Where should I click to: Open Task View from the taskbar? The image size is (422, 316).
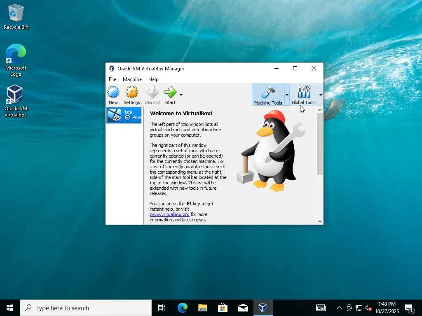162,308
